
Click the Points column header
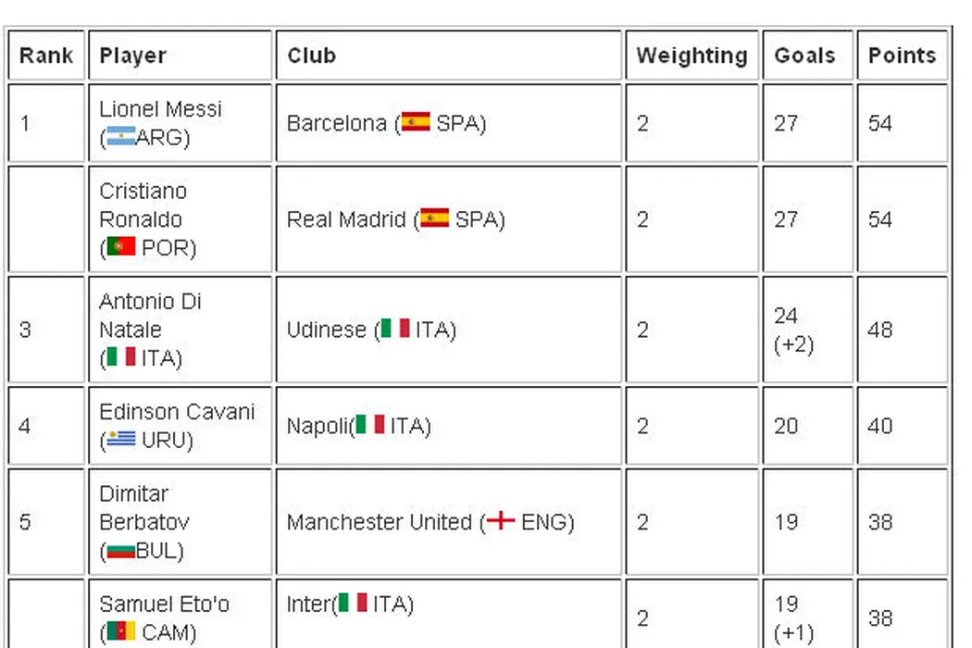[902, 56]
